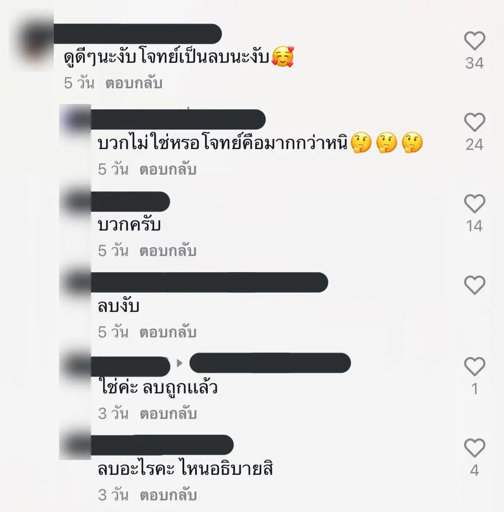
Task: Open the redacted username above 'ลบงับ'
Action: point(209,283)
